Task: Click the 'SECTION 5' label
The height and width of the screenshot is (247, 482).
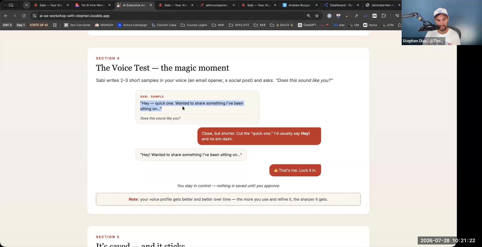Action: coord(108,237)
